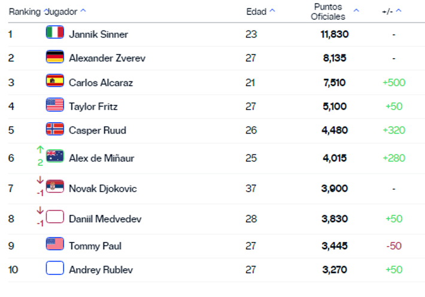
Task: Click the Serbian flag beside Novak Djokovic
Action: point(54,187)
